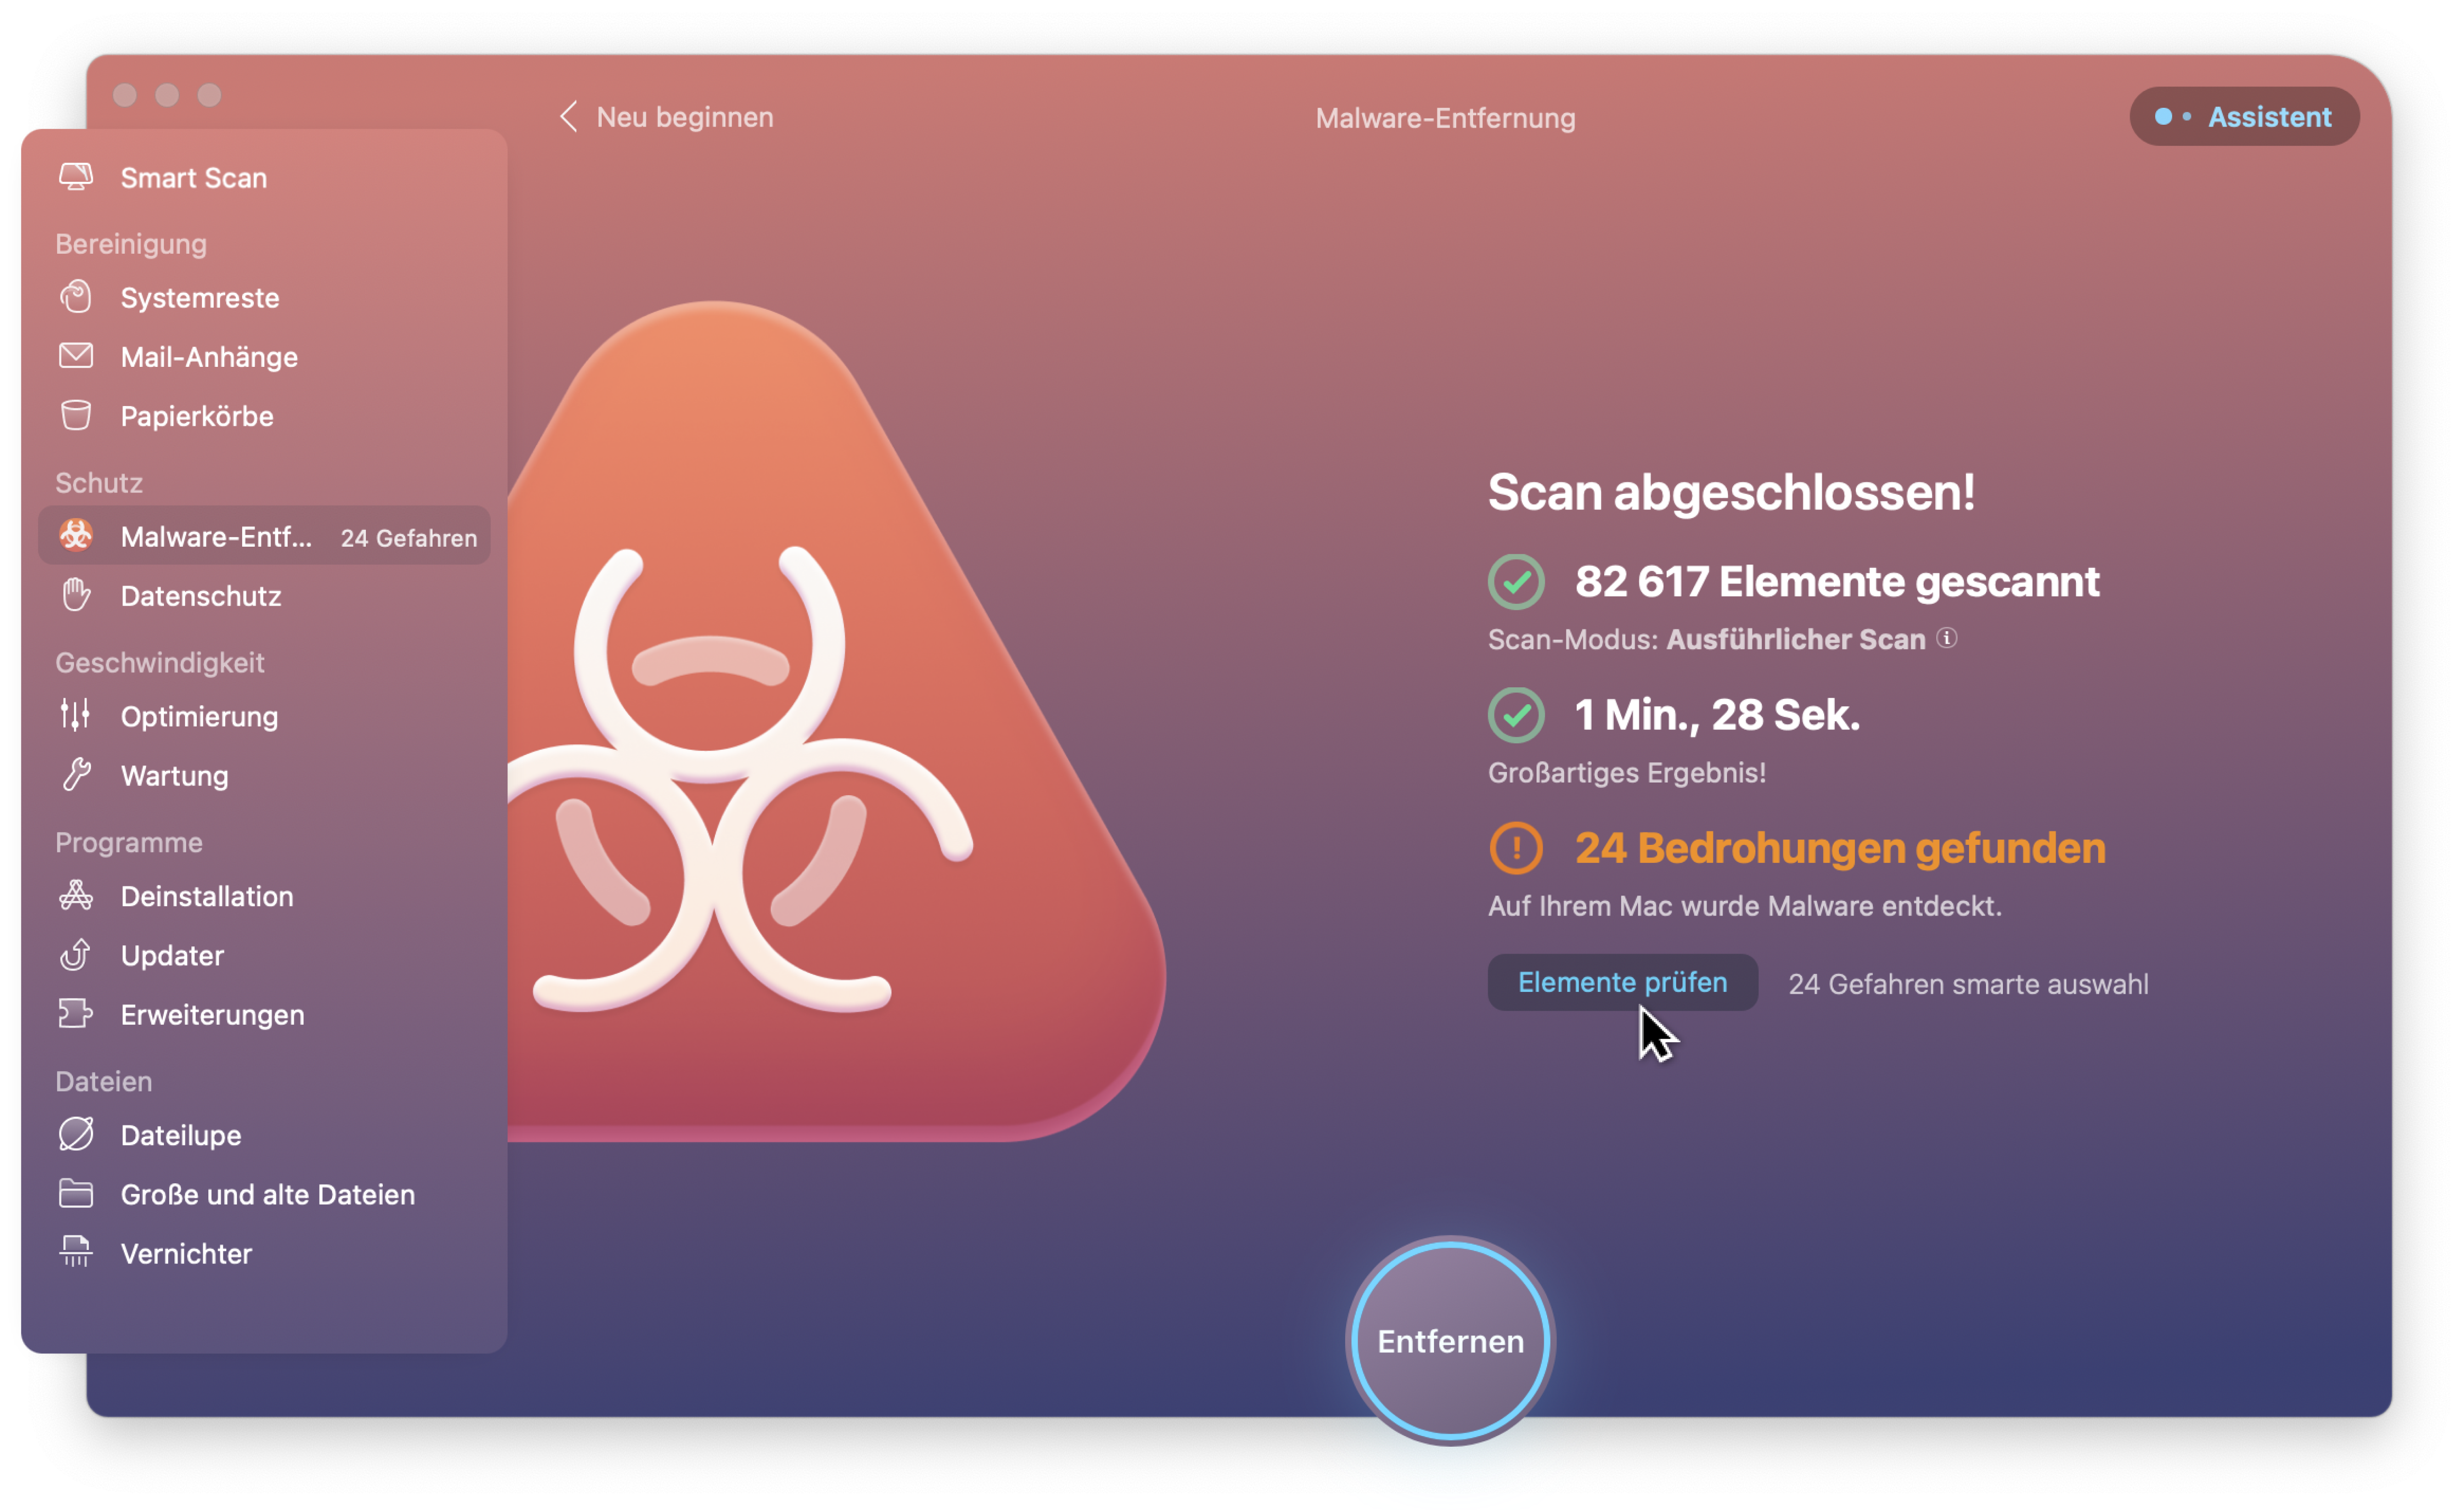Click the Schutz section header

tap(99, 482)
